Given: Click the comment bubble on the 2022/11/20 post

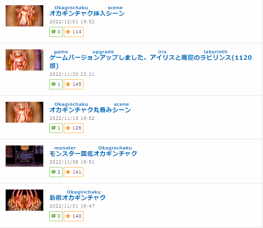Looking at the screenshot, I should coord(53,84).
